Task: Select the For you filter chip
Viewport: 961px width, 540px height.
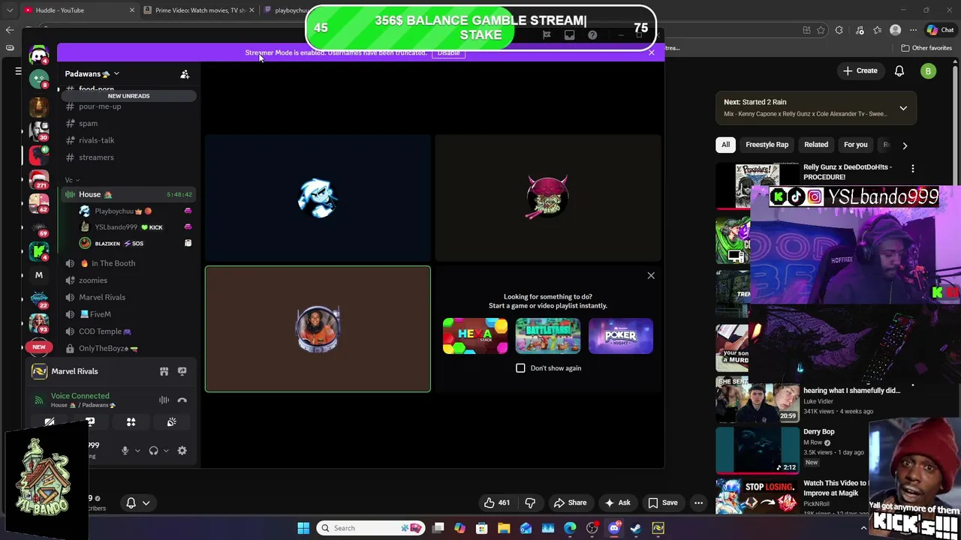Action: 855,145
